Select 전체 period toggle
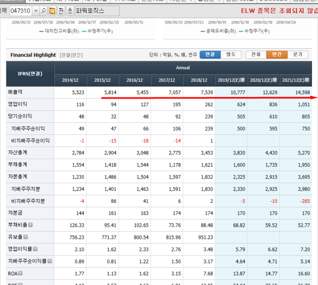 pos(256,54)
